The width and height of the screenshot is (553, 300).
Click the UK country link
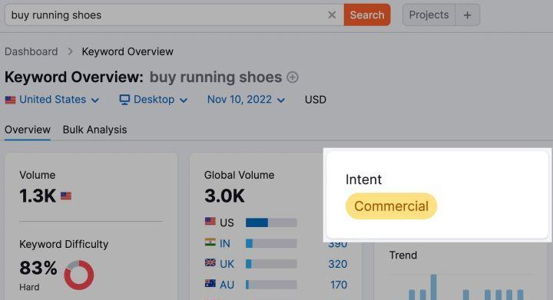pyautogui.click(x=227, y=264)
